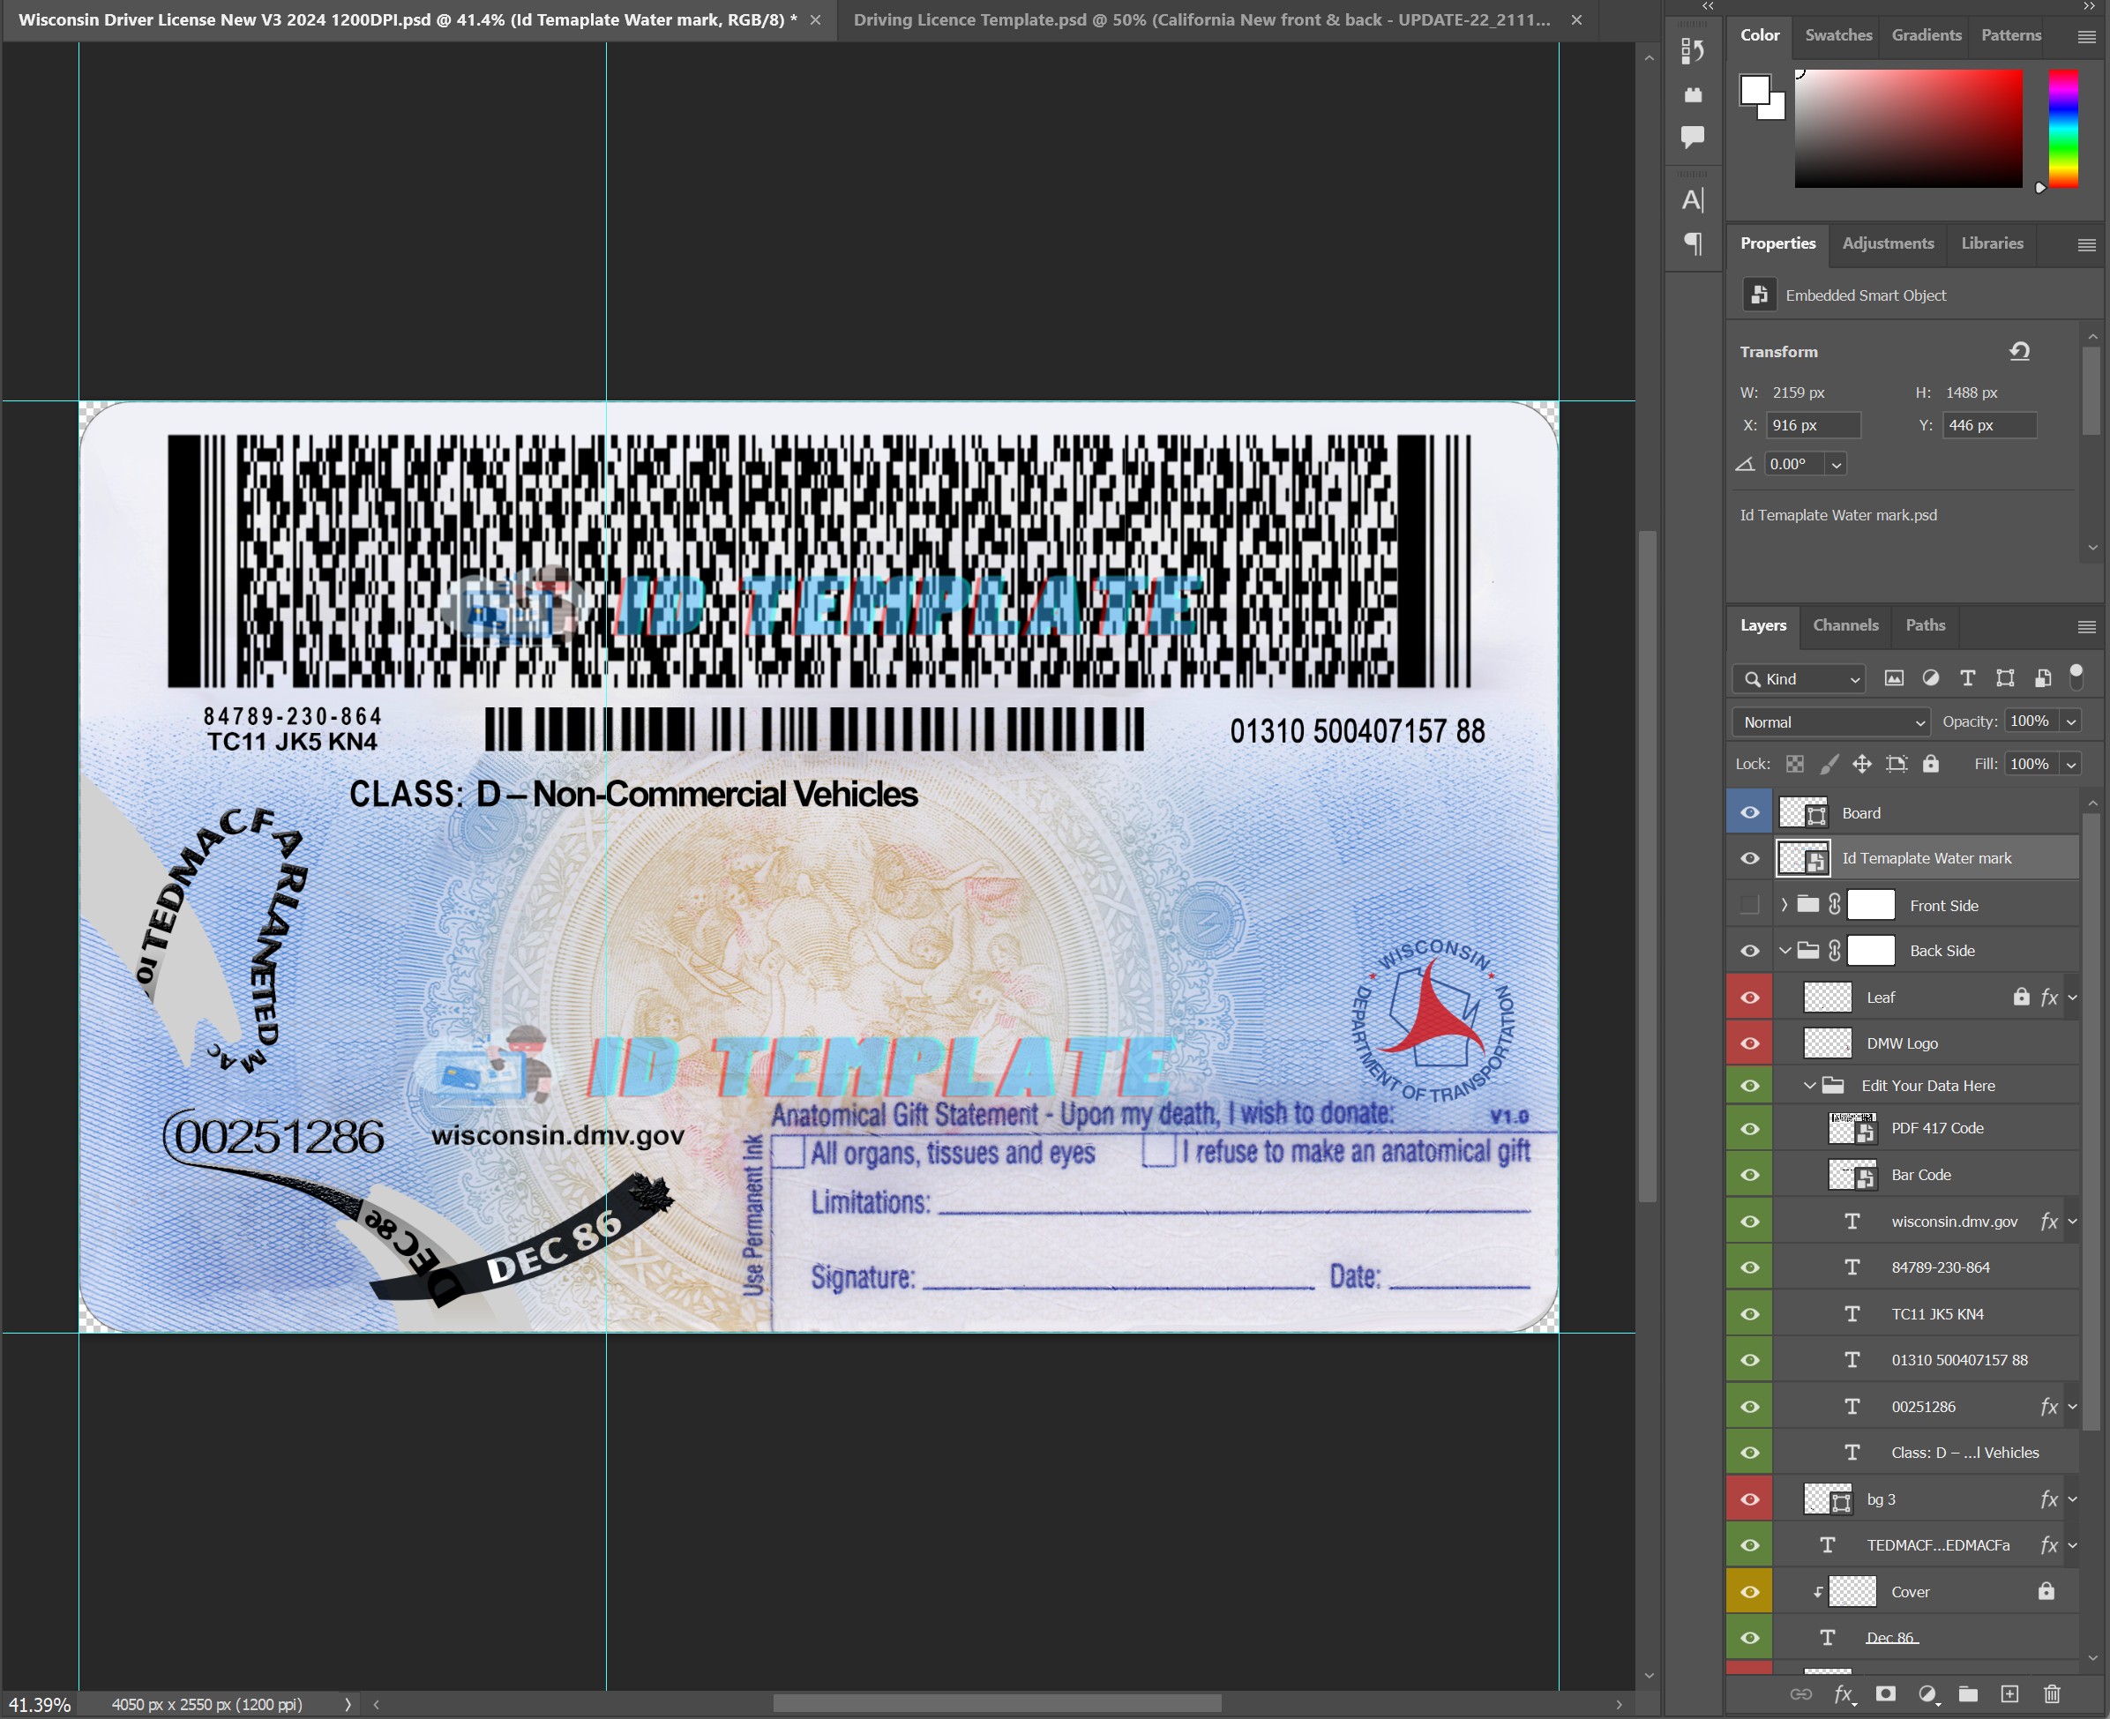2110x1719 pixels.
Task: Click Add layer style fx icon at bottom
Action: click(1844, 1693)
